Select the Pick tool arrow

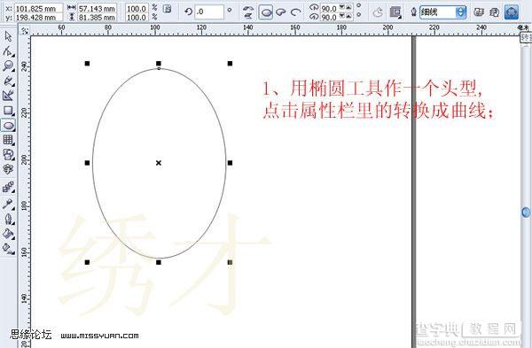coord(8,36)
